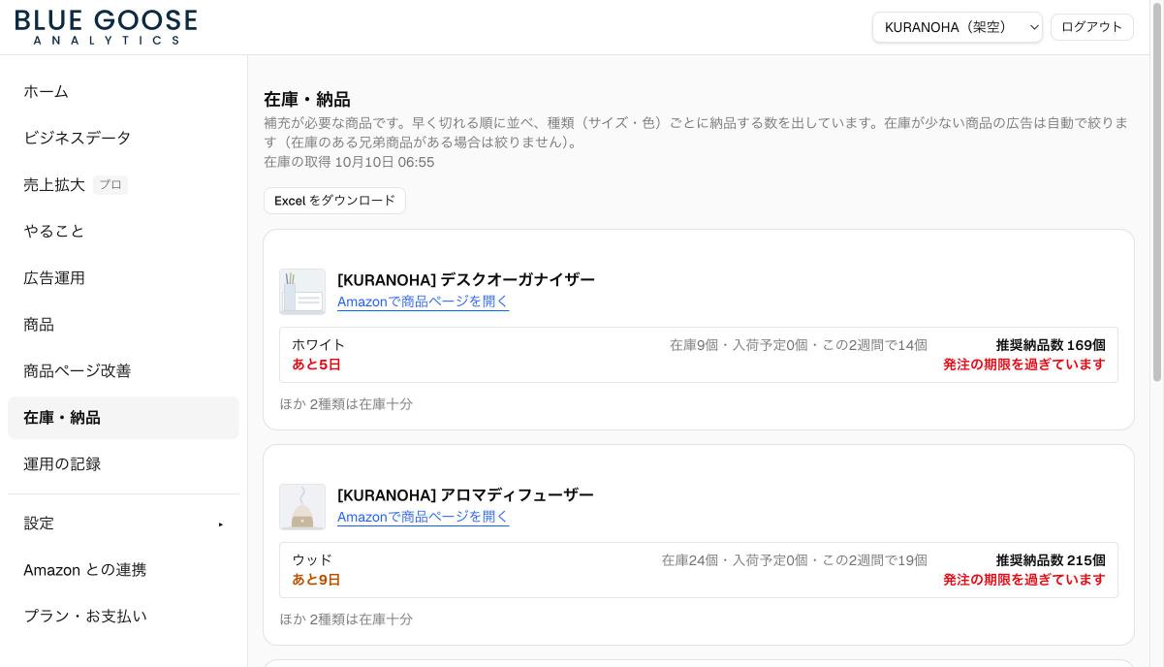The width and height of the screenshot is (1164, 667).
Task: Open やること in the sidebar
Action: coord(123,231)
